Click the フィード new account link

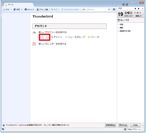tap(94, 37)
